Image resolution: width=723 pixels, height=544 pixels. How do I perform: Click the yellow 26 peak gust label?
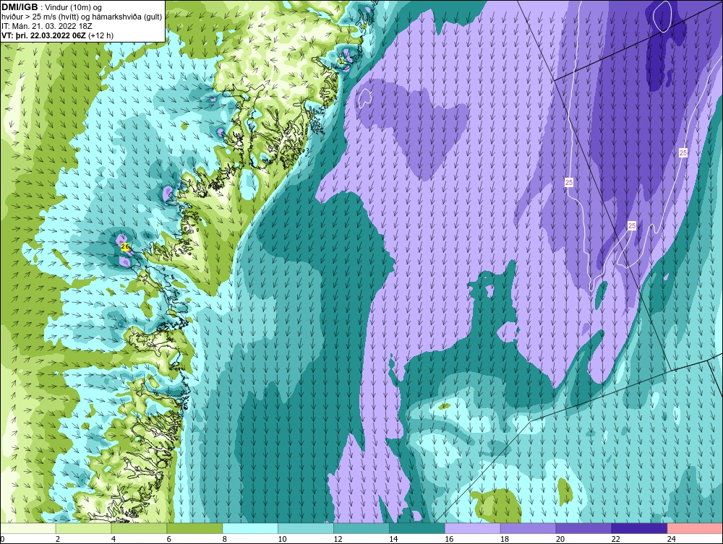coord(125,247)
